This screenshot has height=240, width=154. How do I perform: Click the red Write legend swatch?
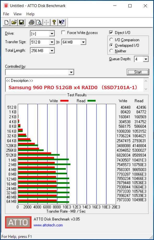(64, 101)
